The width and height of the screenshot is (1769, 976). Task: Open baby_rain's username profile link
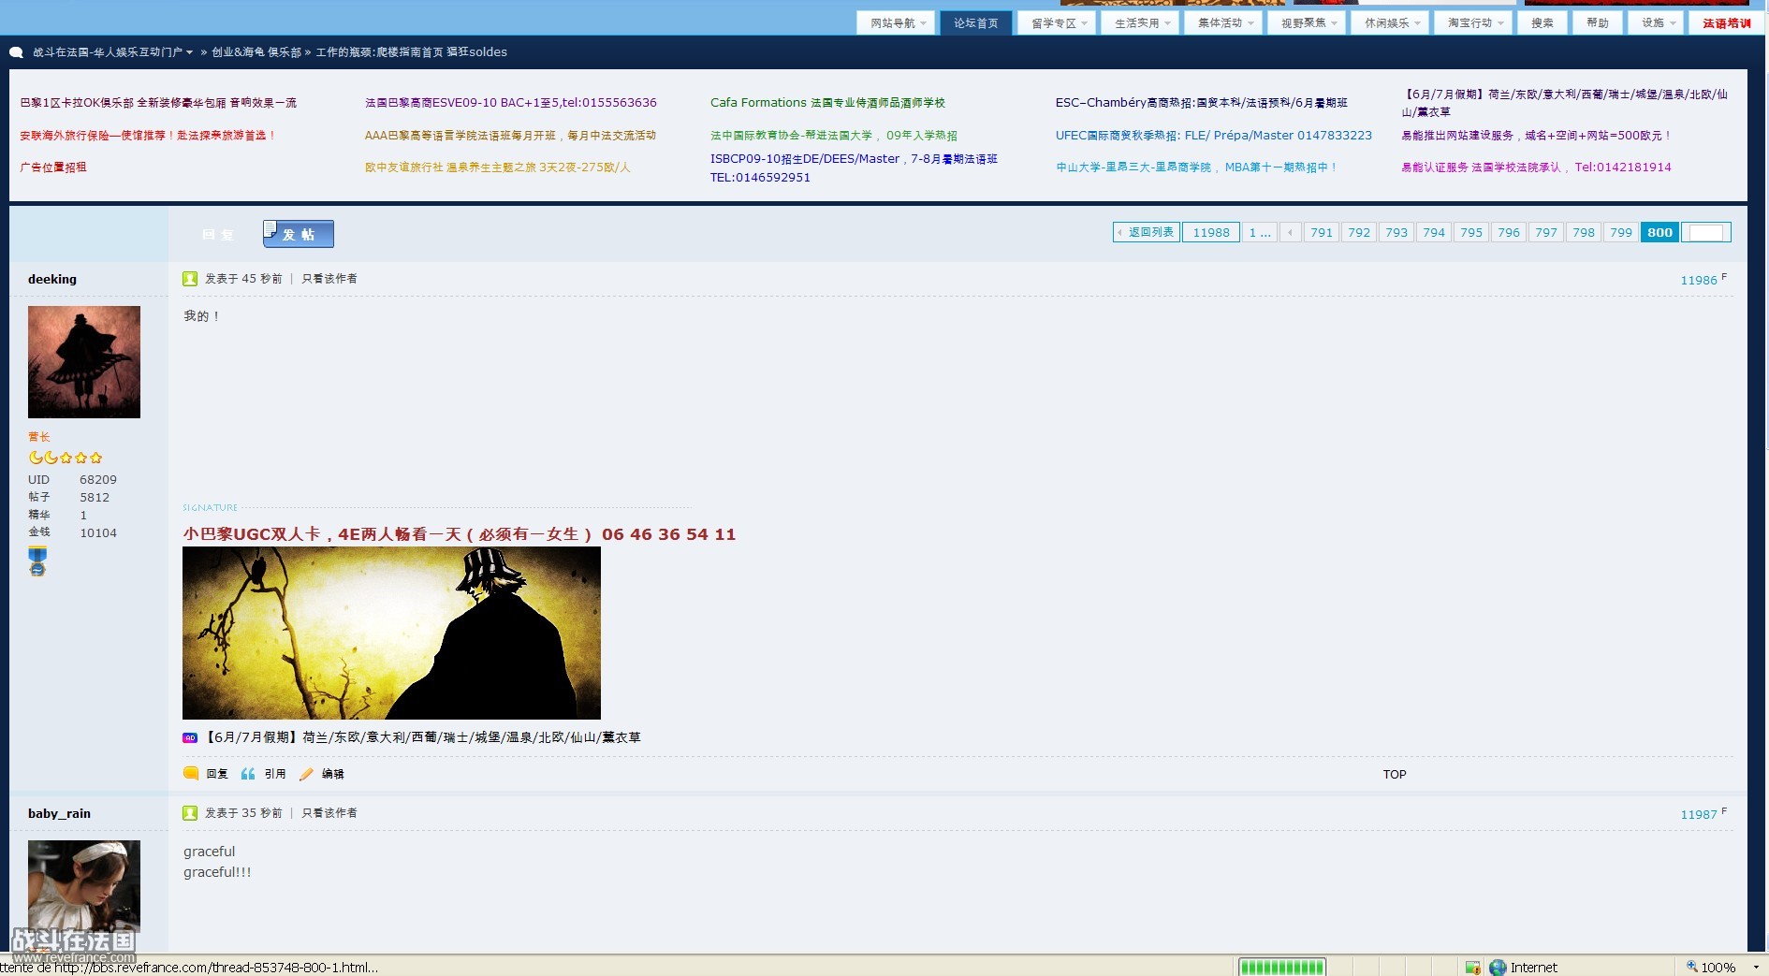click(x=59, y=813)
